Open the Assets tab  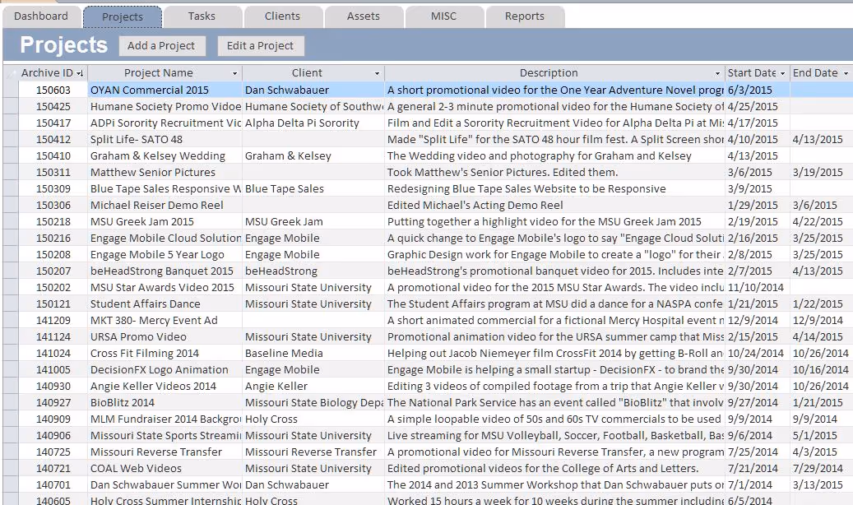coord(364,16)
